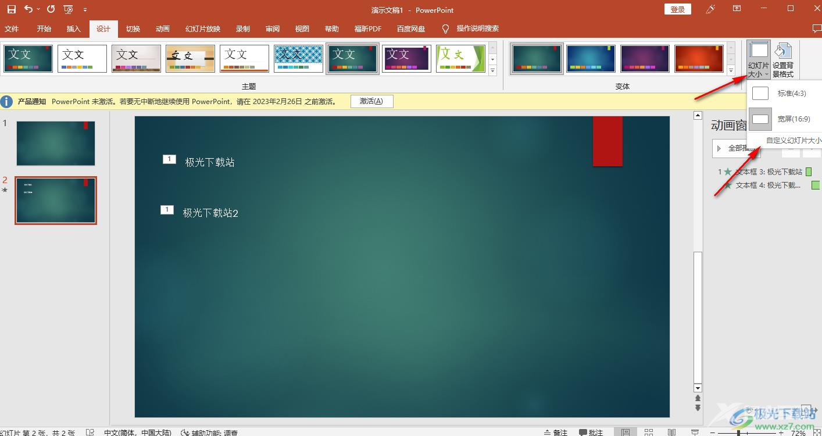
Task: Select the calligraphy brush-stroke theme thumbnail
Action: pos(190,59)
